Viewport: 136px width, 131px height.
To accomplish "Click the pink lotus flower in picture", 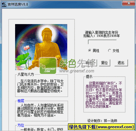I will tap(26, 48).
